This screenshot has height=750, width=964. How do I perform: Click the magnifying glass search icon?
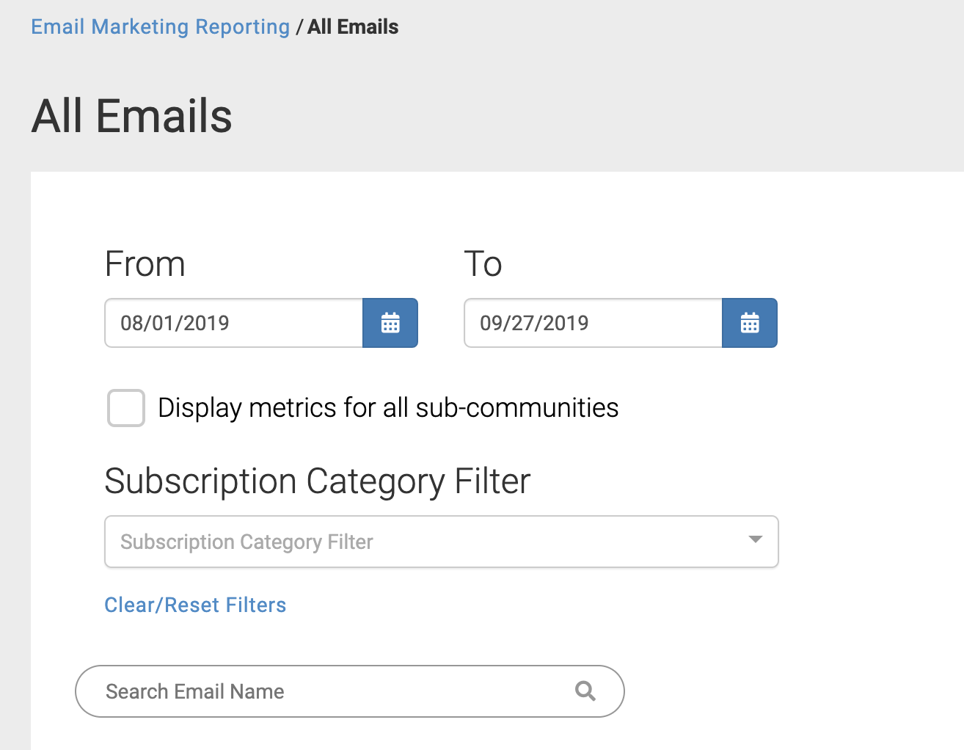[x=585, y=691]
